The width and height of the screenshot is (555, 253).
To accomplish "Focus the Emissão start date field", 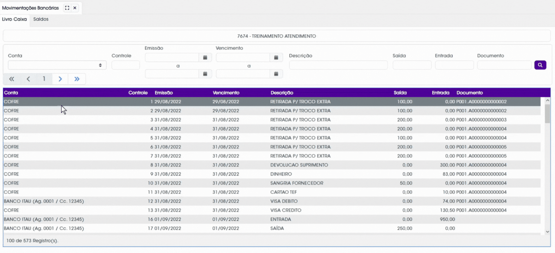I will 172,58.
